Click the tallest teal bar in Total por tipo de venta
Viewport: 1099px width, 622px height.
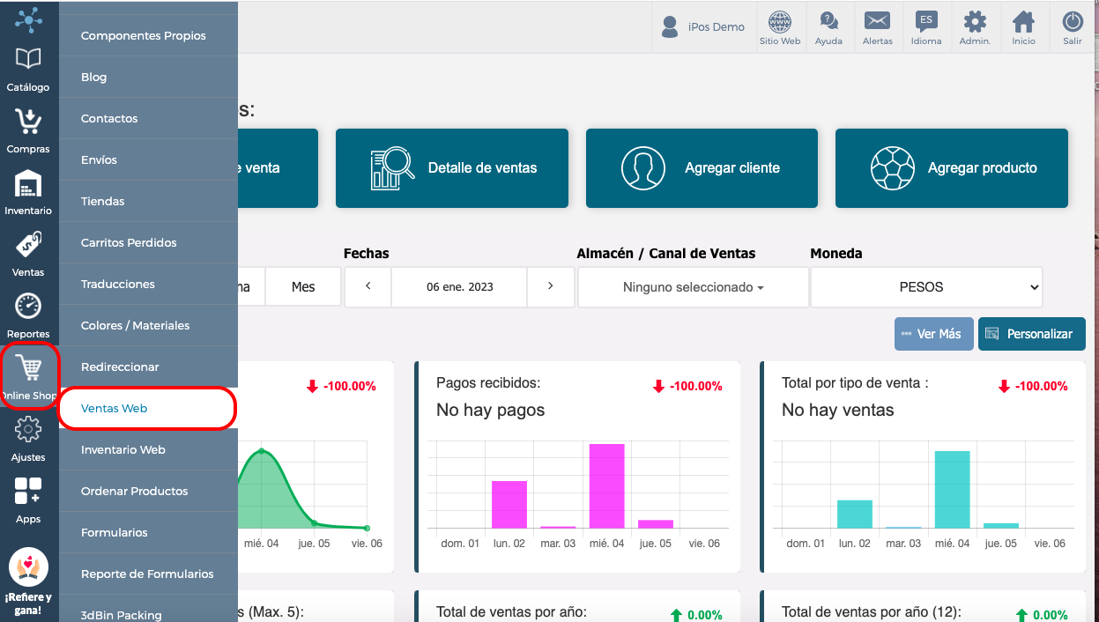coord(952,489)
